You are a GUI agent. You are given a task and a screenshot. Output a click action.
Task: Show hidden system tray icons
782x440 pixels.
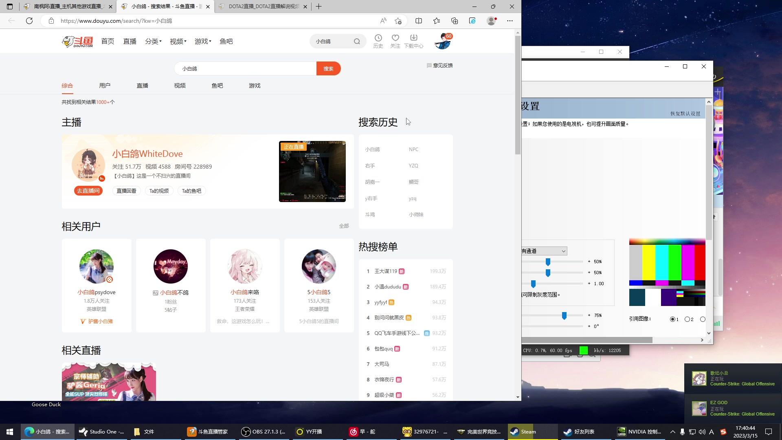tap(672, 432)
